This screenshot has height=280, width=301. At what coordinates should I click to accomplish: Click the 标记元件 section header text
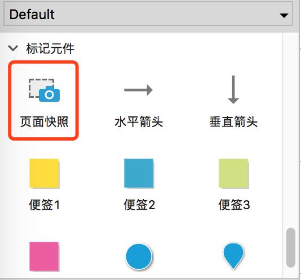50,48
